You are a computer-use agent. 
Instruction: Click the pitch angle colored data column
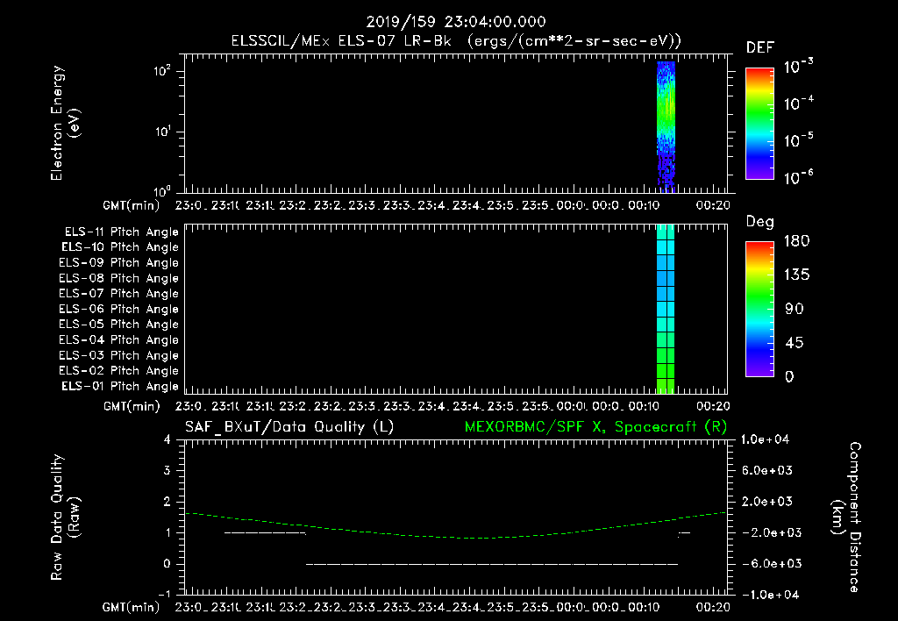coord(666,309)
